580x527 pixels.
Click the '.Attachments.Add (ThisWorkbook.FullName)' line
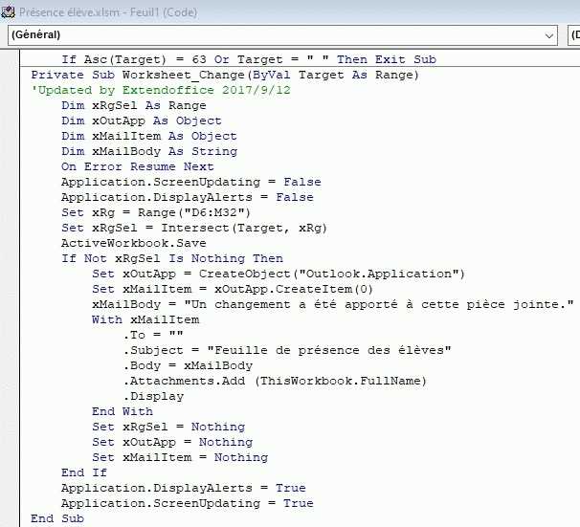[x=275, y=381]
